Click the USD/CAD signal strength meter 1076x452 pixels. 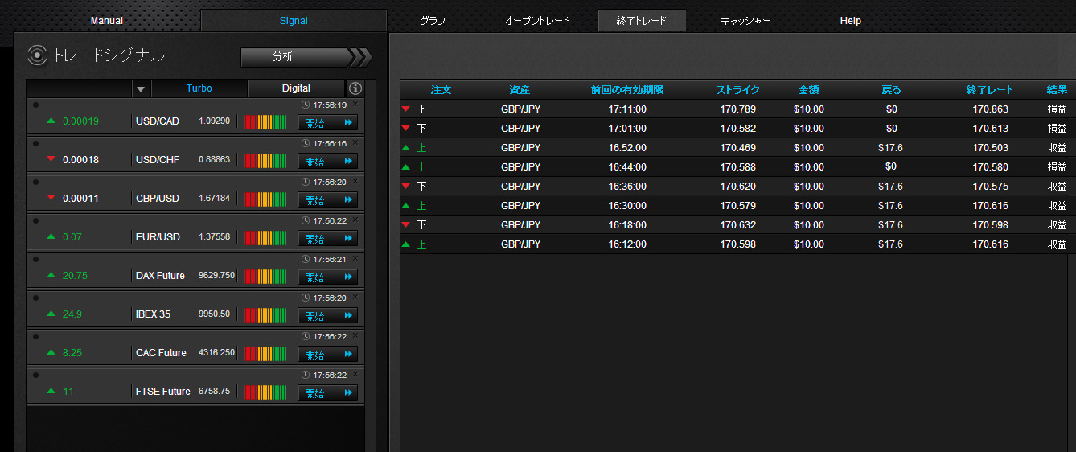point(265,122)
